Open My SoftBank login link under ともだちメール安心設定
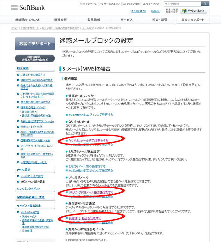The image size is (221, 242). [91, 171]
